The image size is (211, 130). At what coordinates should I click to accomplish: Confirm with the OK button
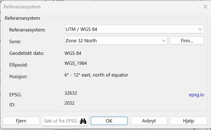click(109, 121)
